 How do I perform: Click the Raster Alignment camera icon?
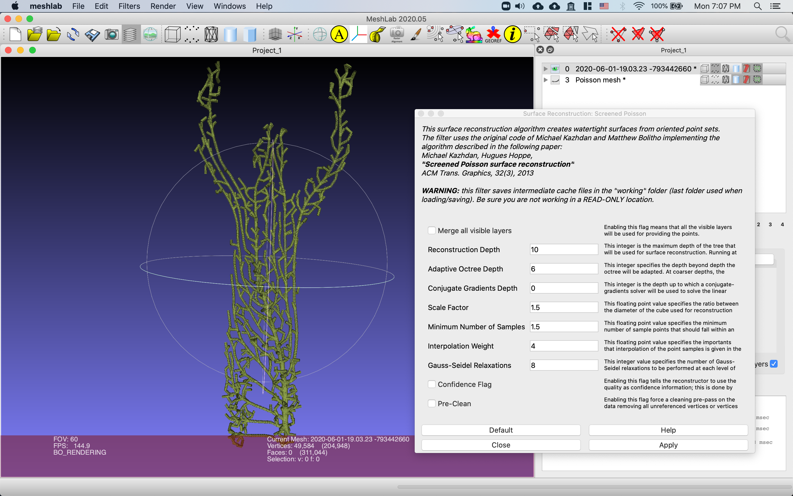pyautogui.click(x=397, y=34)
